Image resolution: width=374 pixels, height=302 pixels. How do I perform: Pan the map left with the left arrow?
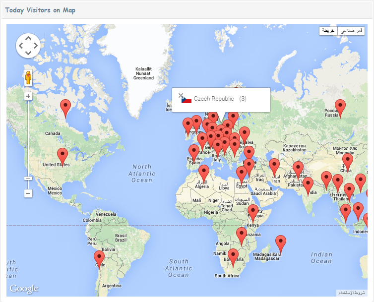21,46
